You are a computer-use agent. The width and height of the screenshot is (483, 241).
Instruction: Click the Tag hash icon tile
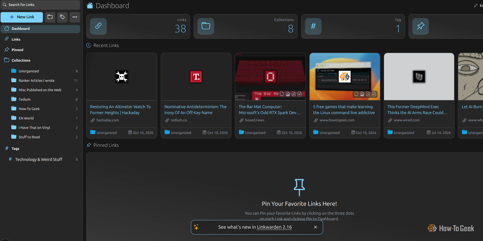click(313, 26)
